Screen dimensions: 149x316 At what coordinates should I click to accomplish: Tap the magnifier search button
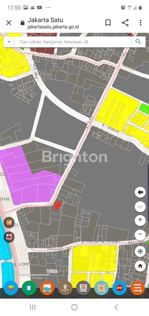138,42
